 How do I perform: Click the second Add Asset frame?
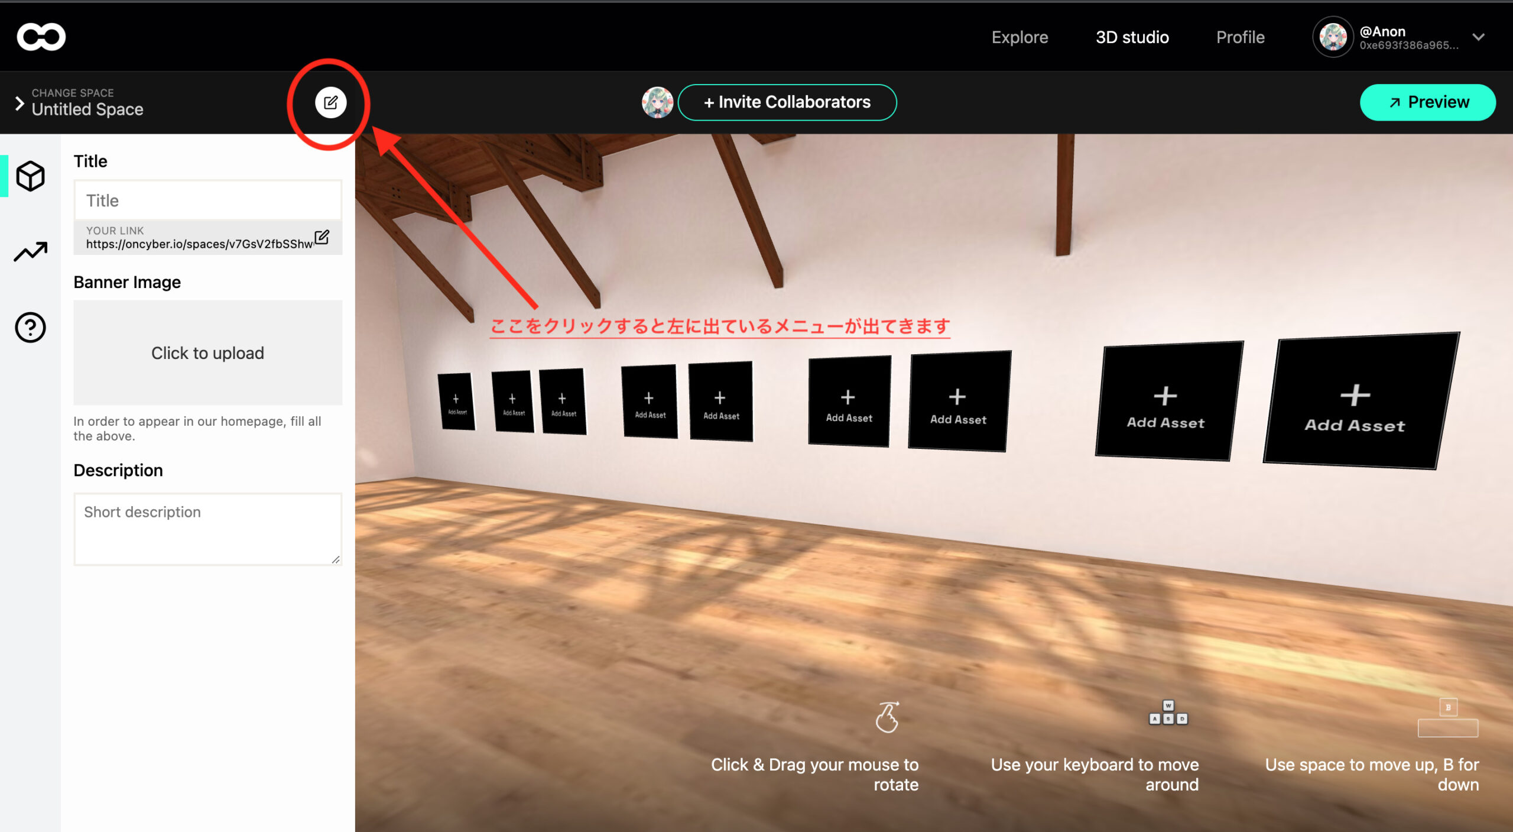tap(513, 402)
